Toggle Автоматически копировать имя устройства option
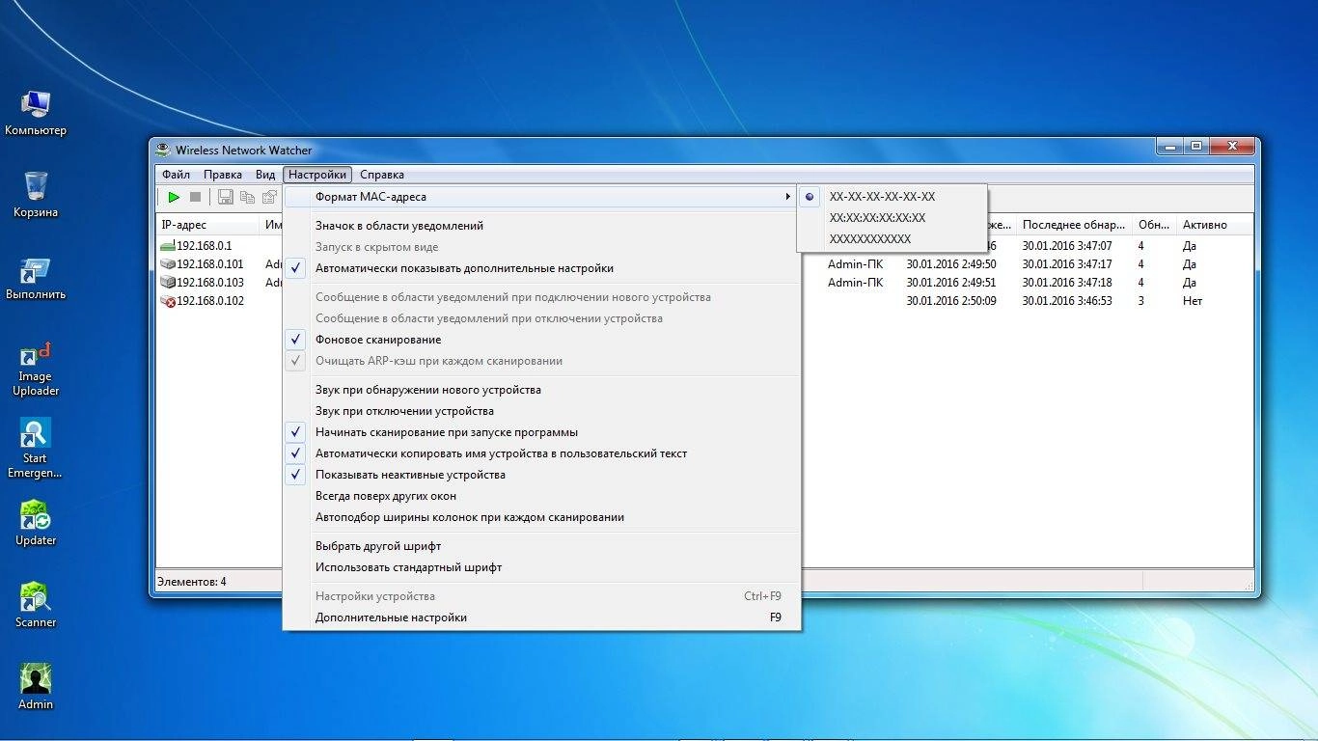The image size is (1318, 741). point(541,453)
